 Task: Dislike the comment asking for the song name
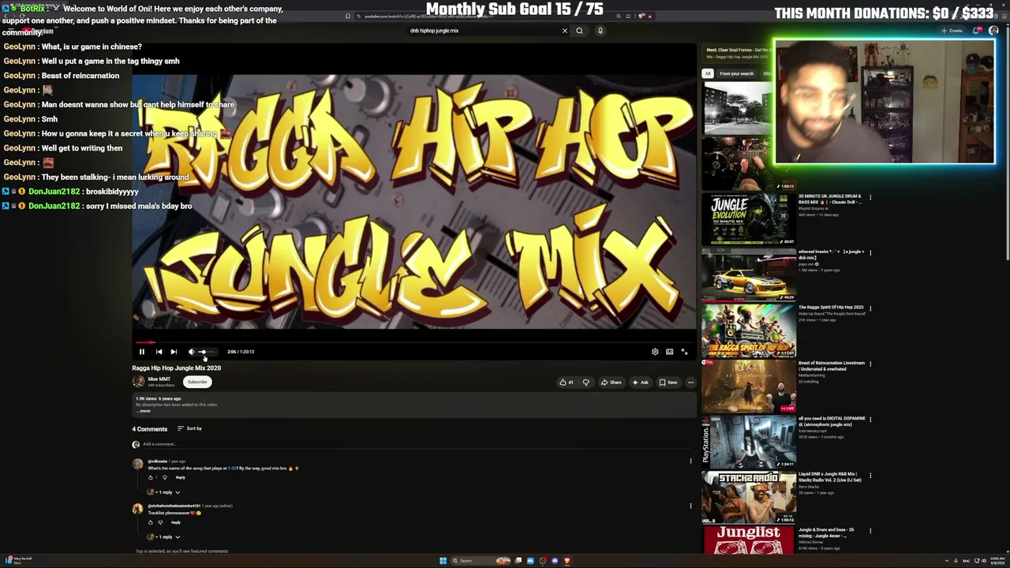164,477
